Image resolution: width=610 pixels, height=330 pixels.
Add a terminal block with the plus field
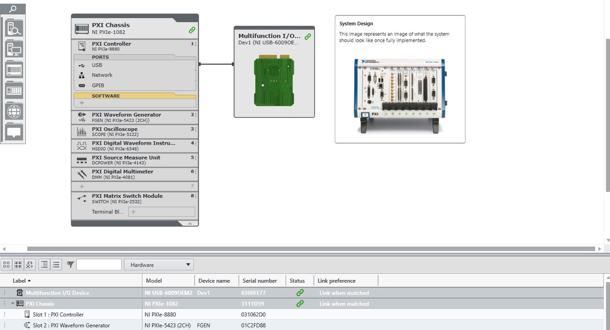coord(161,212)
